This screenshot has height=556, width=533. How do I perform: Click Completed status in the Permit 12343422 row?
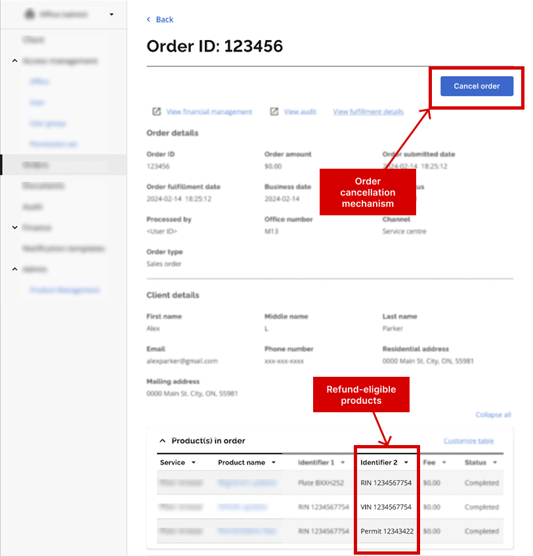click(x=482, y=531)
